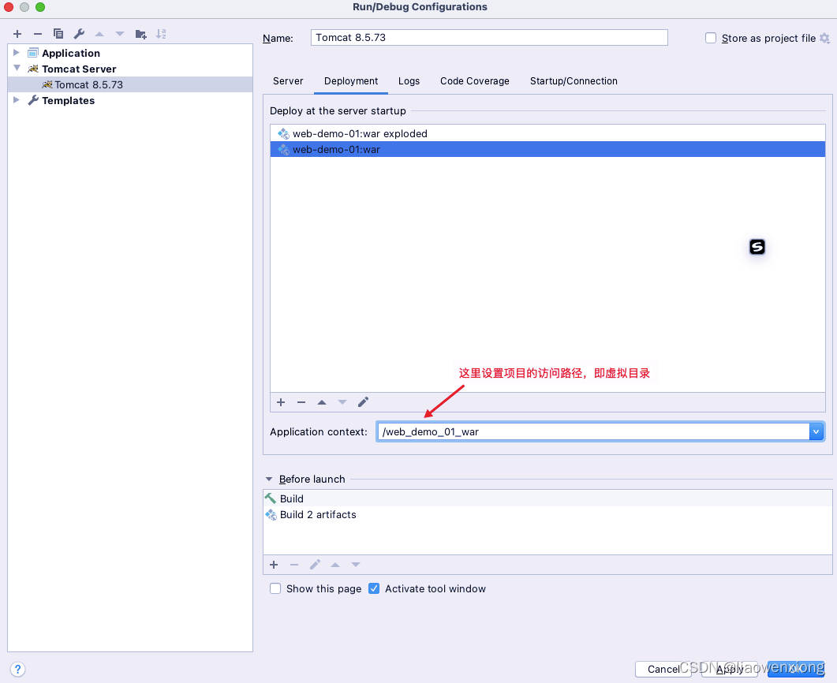Focus the Name input field
Viewport: 837px width, 683px height.
[489, 37]
